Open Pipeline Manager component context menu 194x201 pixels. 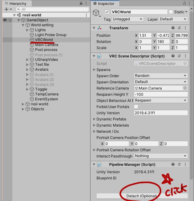pyautogui.click(x=185, y=165)
